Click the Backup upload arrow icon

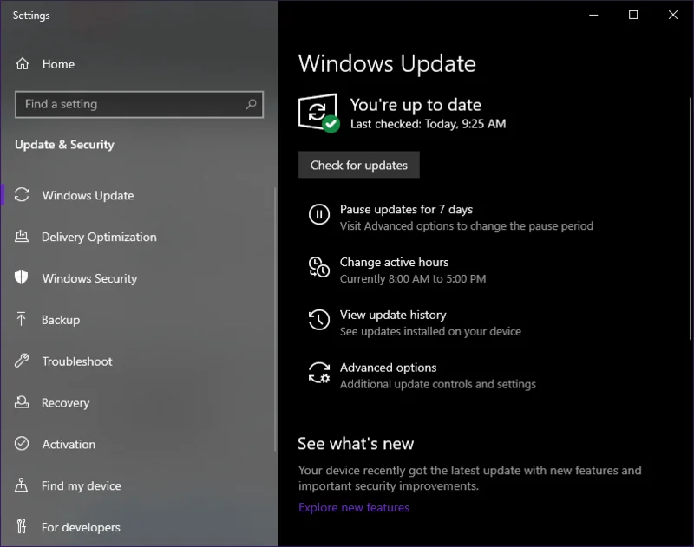21,319
